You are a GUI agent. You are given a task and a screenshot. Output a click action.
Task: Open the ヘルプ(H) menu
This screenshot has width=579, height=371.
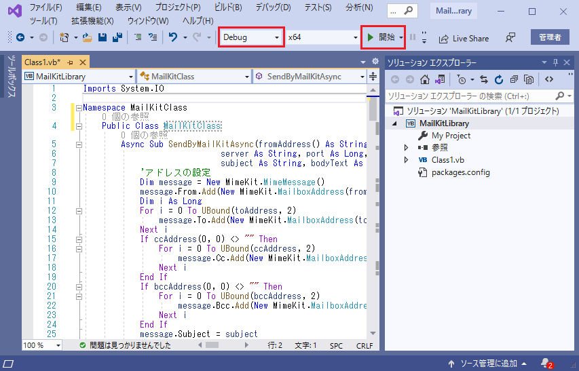tap(198, 21)
